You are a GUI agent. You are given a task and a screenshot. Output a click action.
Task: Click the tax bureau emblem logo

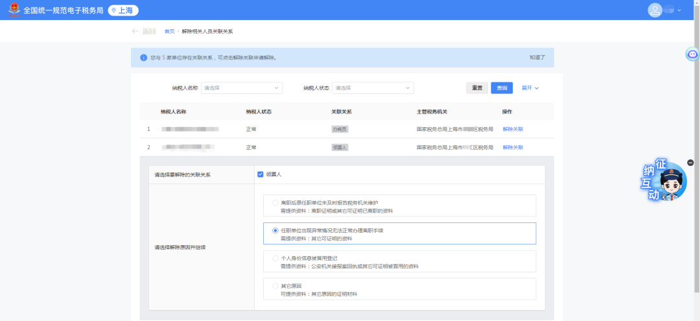(x=14, y=10)
